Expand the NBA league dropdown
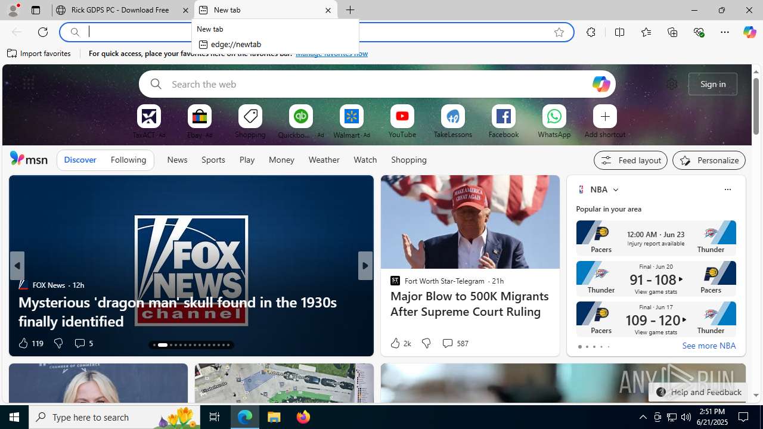The width and height of the screenshot is (763, 429). (615, 189)
